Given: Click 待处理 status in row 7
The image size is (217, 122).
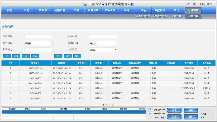Looking at the screenshot, I should coord(206,98).
